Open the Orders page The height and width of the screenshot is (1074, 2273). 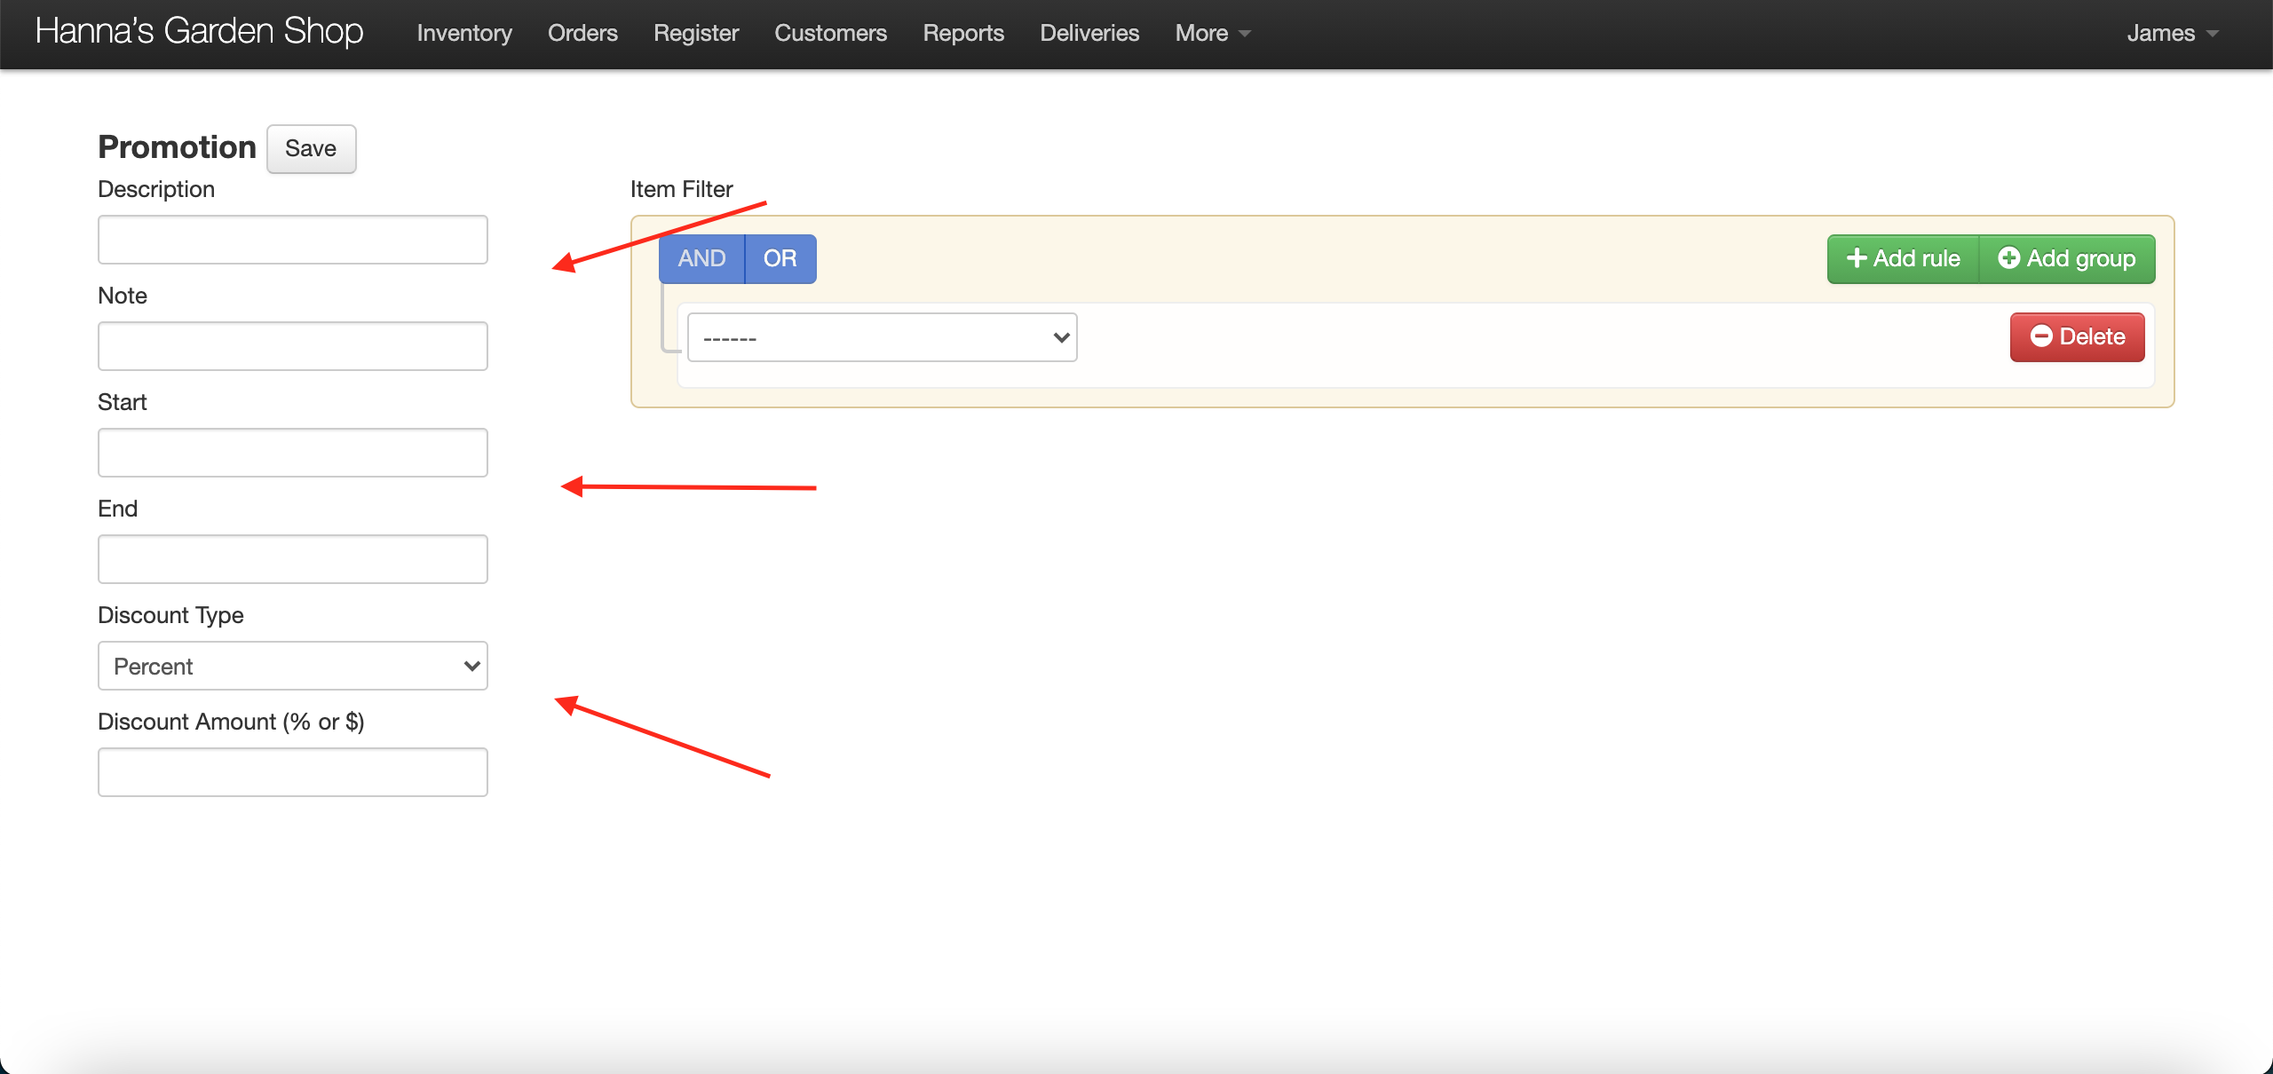[x=582, y=33]
